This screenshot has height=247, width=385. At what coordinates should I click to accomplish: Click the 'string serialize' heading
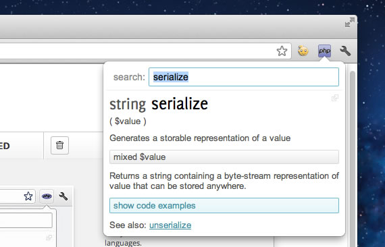(159, 104)
